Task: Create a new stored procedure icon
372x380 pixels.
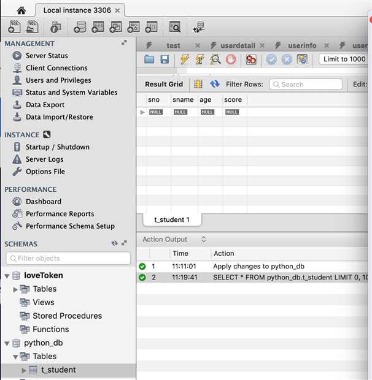Action: pyautogui.click(x=133, y=26)
